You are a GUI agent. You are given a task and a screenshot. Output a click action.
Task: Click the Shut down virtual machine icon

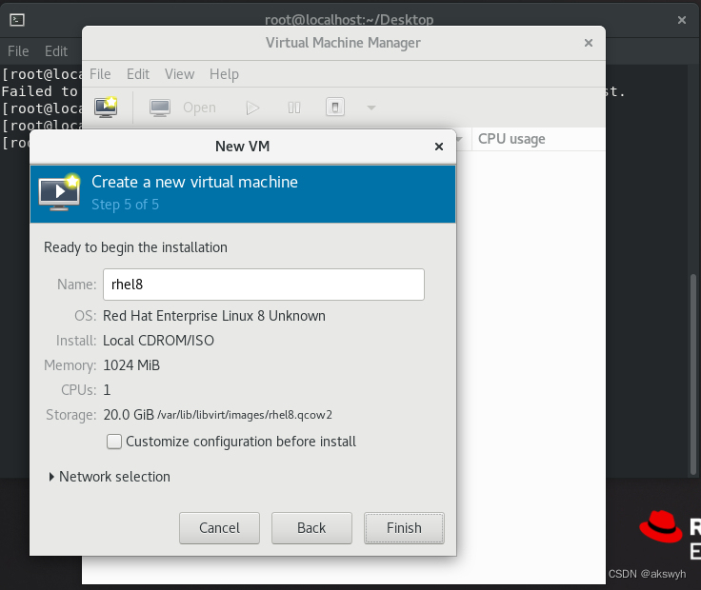335,108
